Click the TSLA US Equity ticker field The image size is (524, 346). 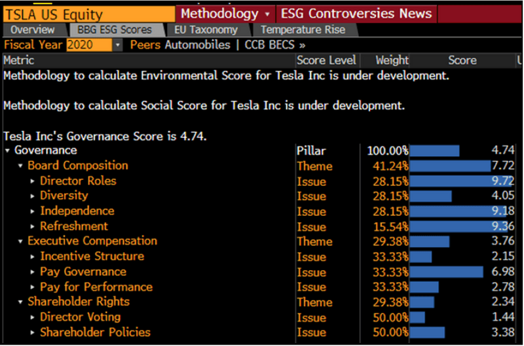89,14
